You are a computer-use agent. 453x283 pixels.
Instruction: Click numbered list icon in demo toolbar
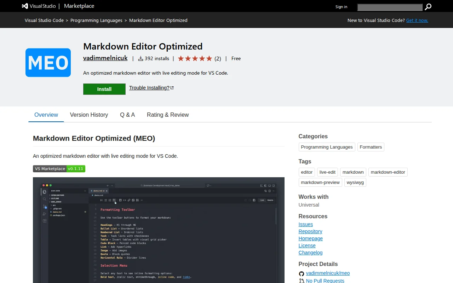point(110,200)
